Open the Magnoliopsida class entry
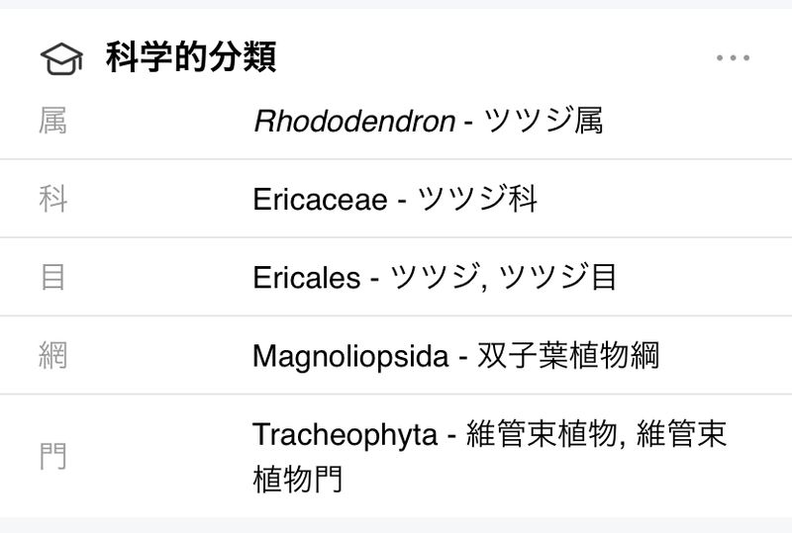 point(350,355)
